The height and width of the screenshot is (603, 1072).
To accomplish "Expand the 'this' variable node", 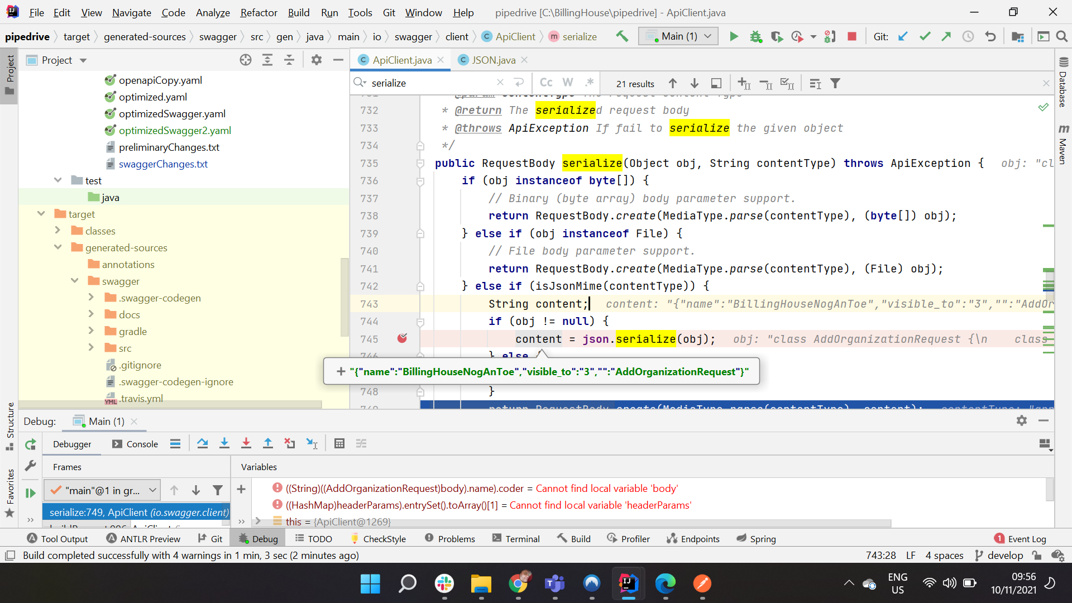I will tap(258, 521).
